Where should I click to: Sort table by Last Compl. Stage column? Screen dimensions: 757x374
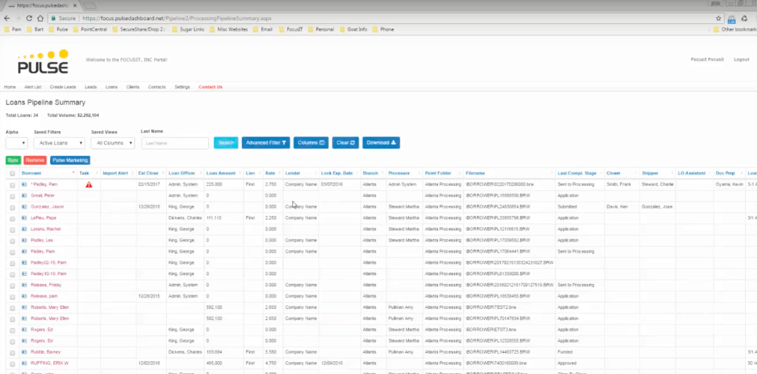(x=577, y=173)
